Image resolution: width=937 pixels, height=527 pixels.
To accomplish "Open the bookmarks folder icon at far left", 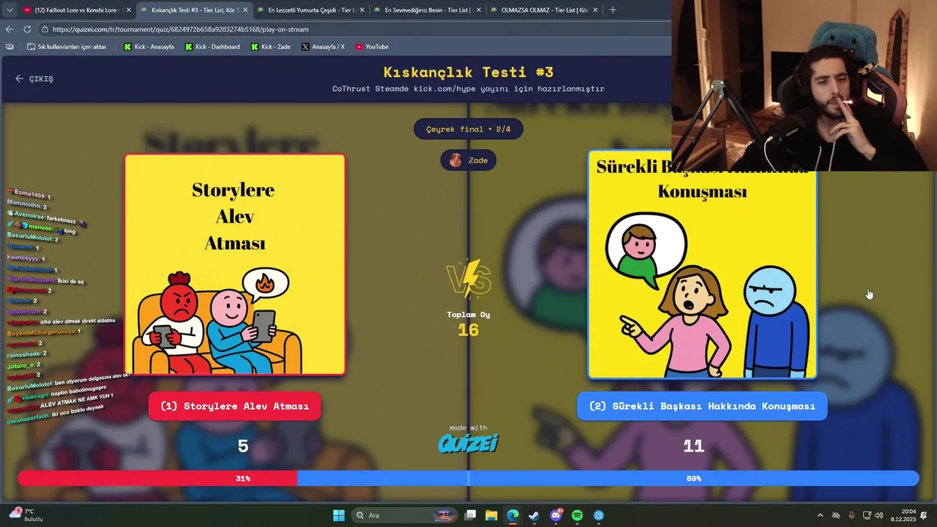I will click(x=10, y=47).
